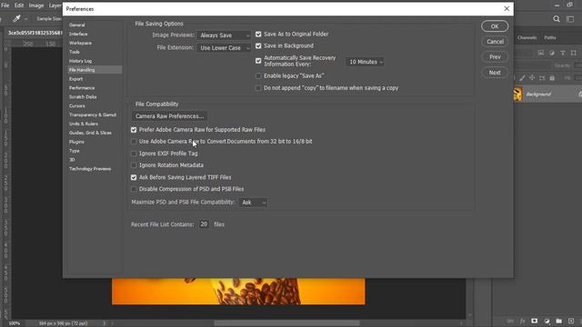Open the Image menu
582x327 pixels.
tap(36, 5)
